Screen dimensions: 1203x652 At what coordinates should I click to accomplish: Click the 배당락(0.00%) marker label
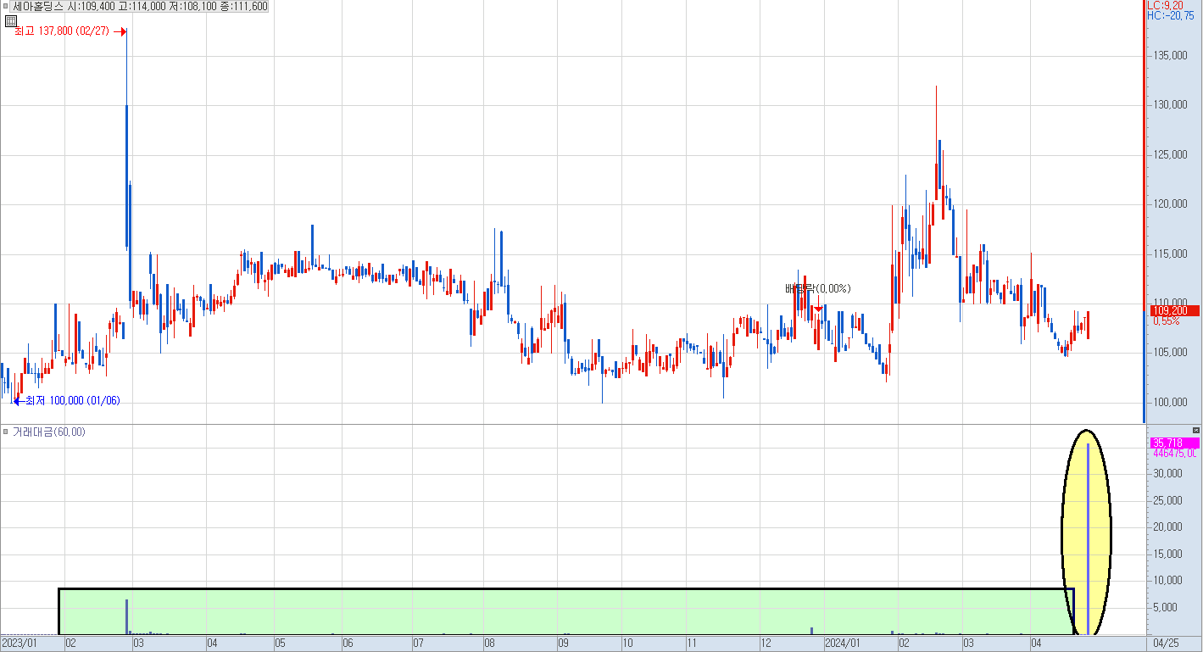(x=817, y=288)
